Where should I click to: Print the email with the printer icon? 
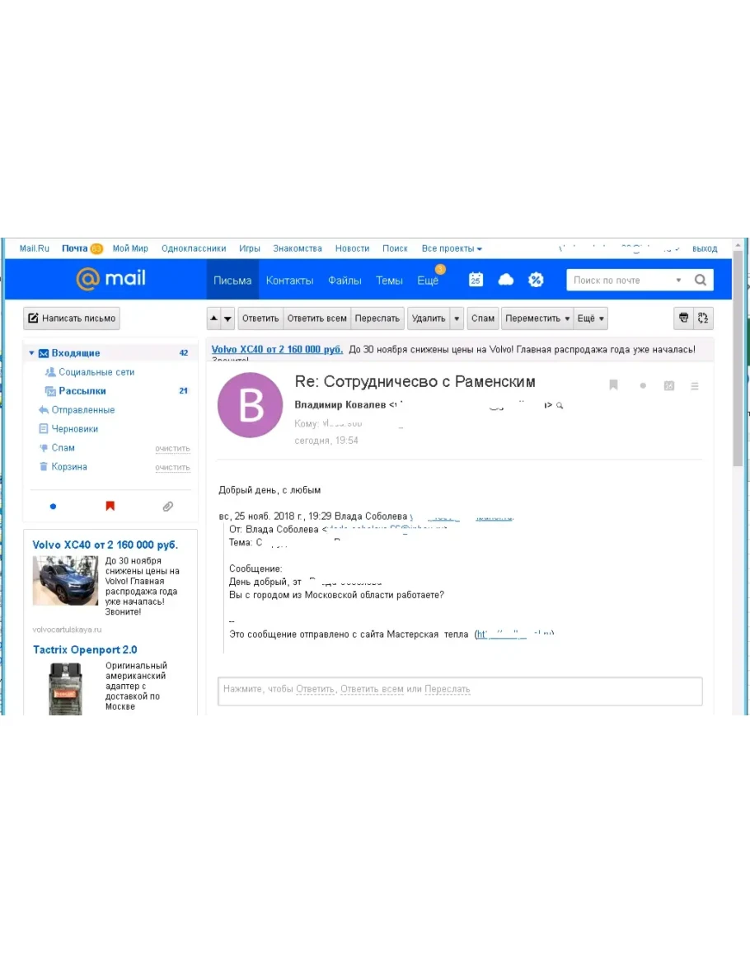pos(682,318)
